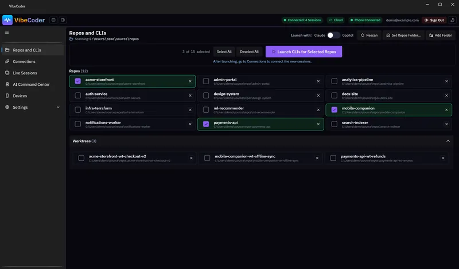This screenshot has width=459, height=269.
Task: Check the analytics-pipeline checkbox
Action: pos(334,81)
